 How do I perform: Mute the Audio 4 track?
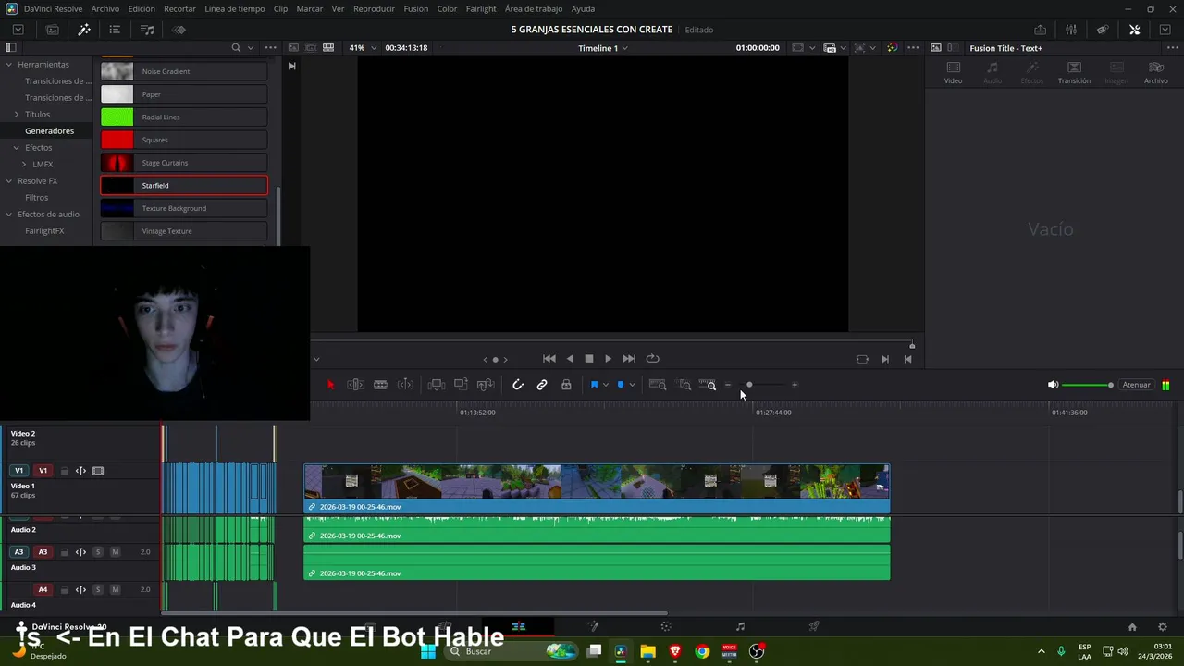[115, 590]
